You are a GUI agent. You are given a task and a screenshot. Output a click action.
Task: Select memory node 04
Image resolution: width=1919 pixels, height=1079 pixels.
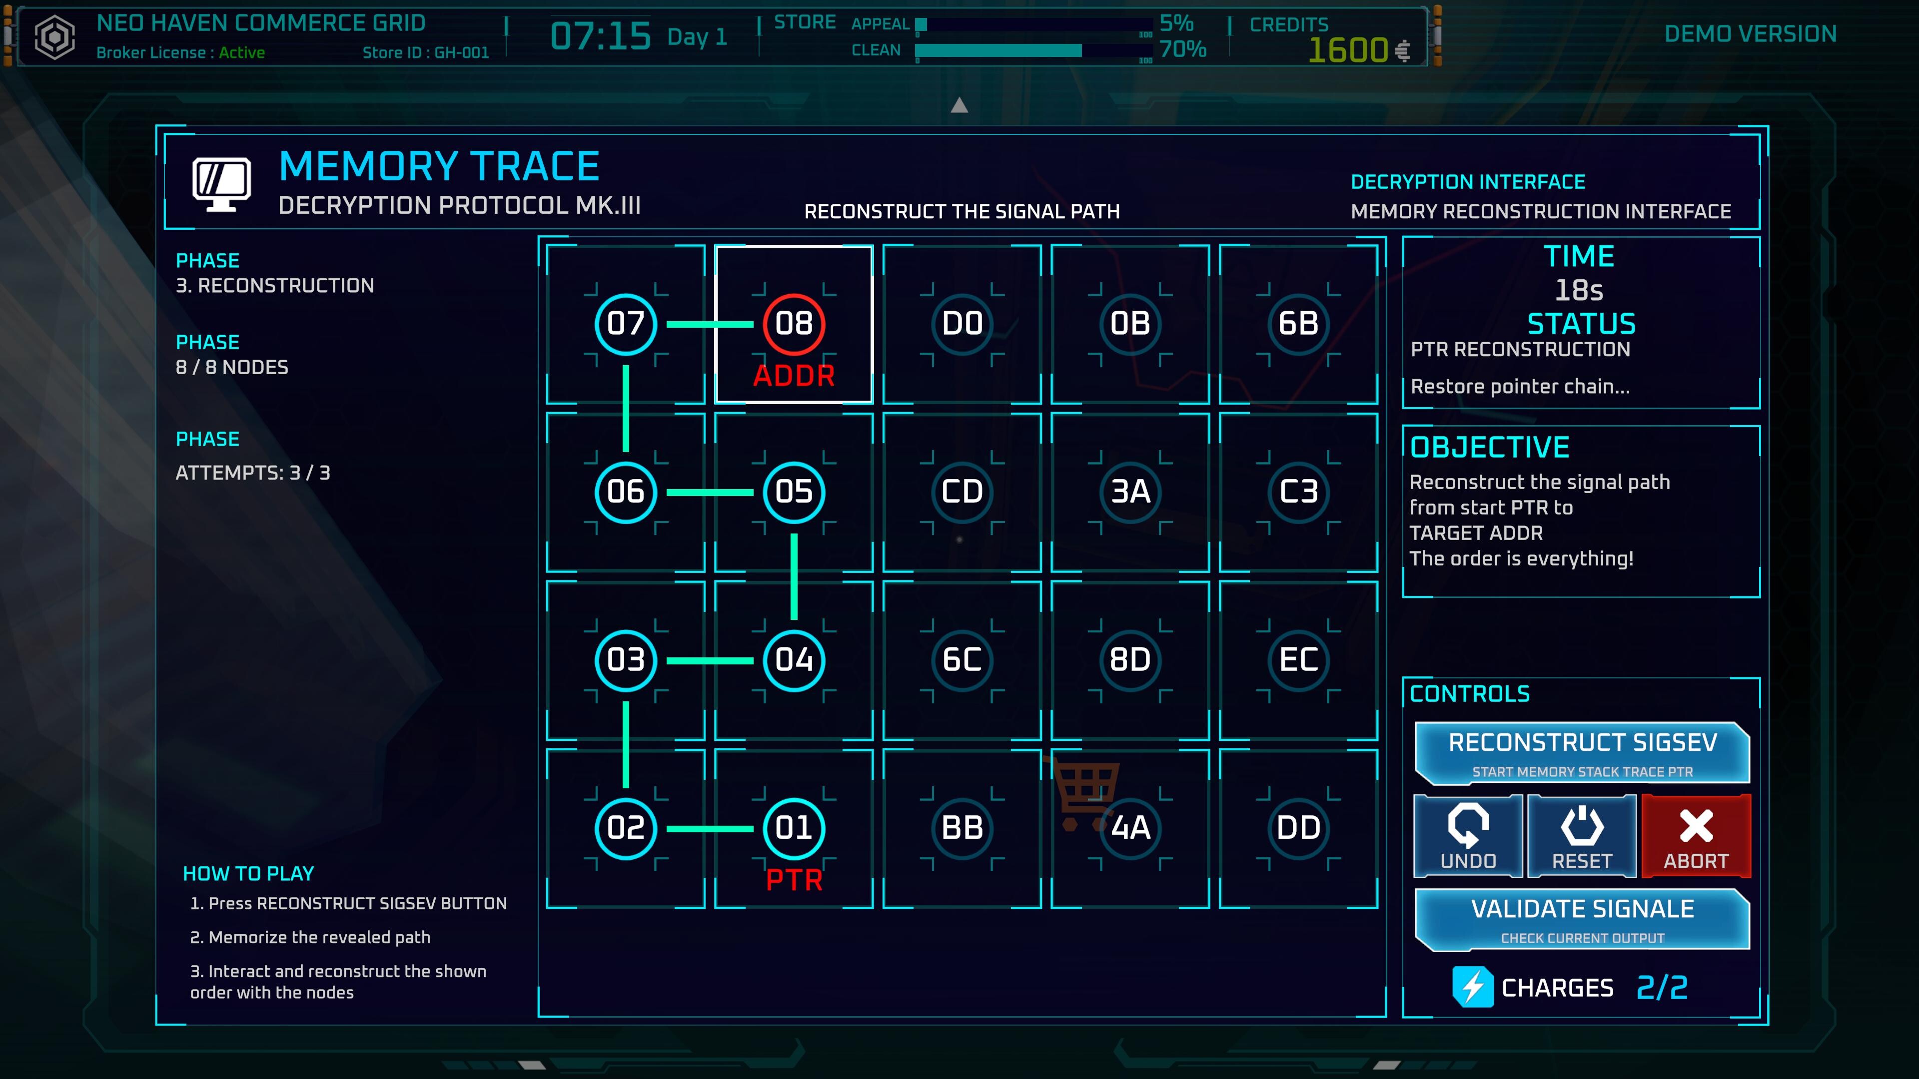(794, 660)
